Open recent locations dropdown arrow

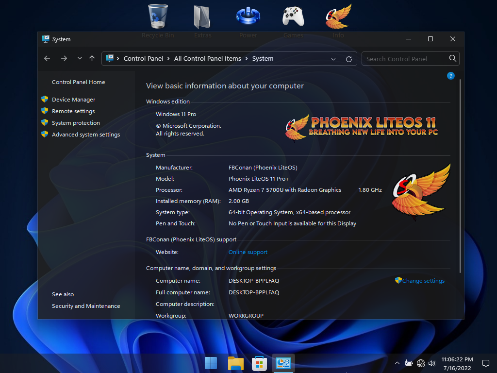80,58
